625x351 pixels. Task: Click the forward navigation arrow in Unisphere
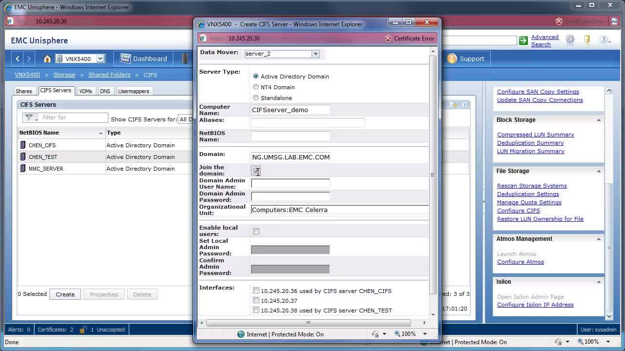(x=29, y=58)
